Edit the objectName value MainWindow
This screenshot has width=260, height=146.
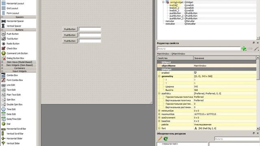[225, 66]
